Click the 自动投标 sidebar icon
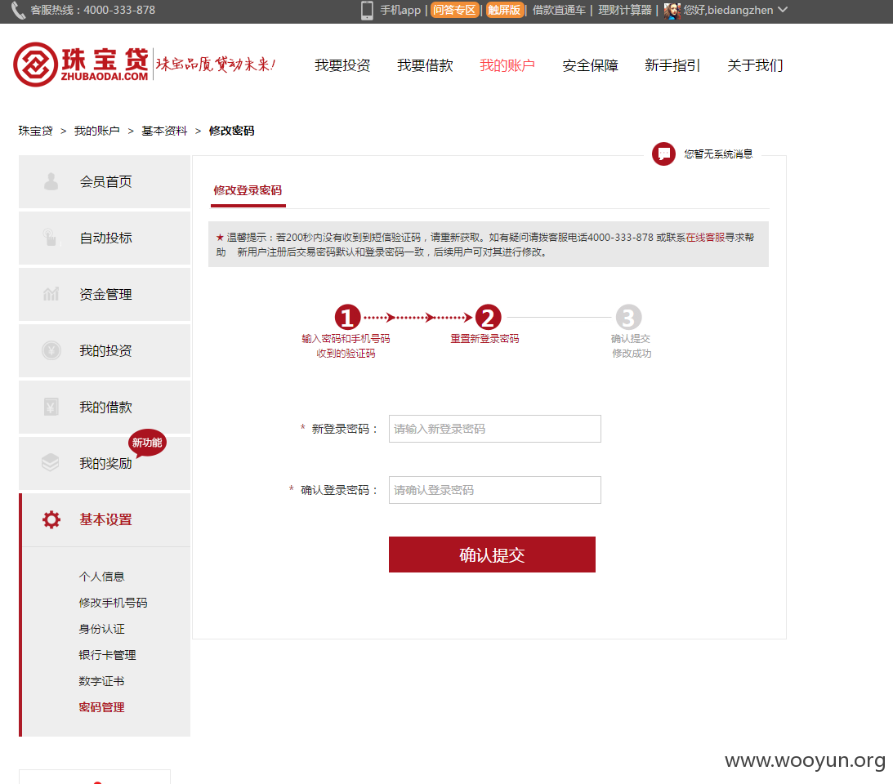Viewport: 893px width, 784px height. tap(51, 238)
